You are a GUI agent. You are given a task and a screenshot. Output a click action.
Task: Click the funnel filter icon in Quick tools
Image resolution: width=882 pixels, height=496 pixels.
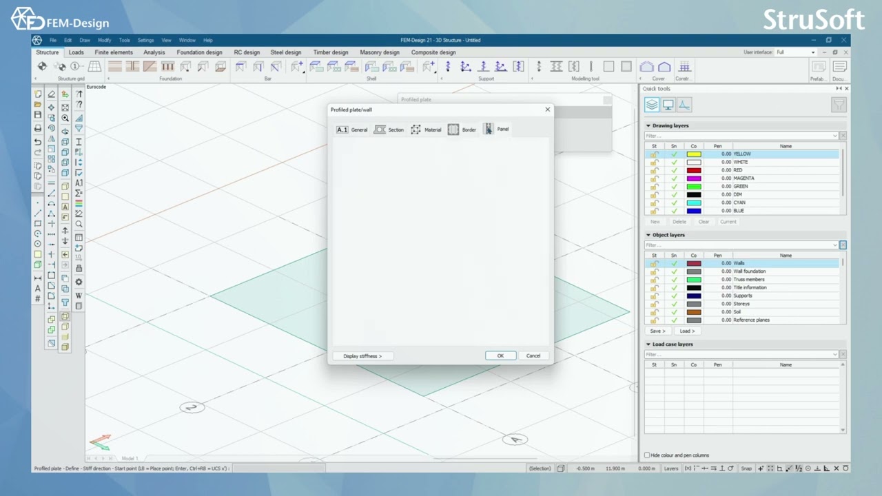pos(839,105)
